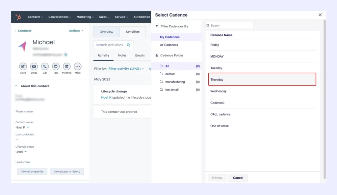Create a task using Task icon
The image size is (337, 195).
click(56, 66)
